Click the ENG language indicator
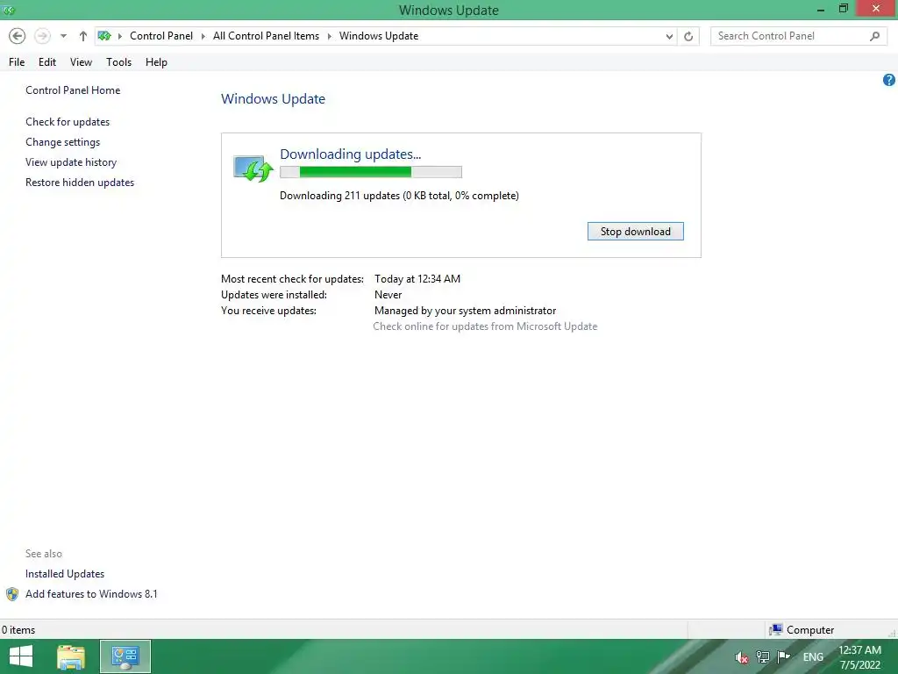Screen dimensions: 898x674 813,657
